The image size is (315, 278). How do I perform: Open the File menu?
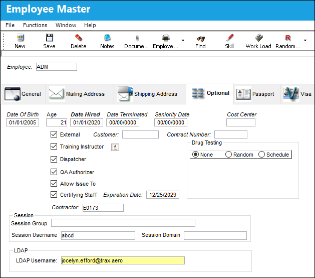tap(10, 25)
